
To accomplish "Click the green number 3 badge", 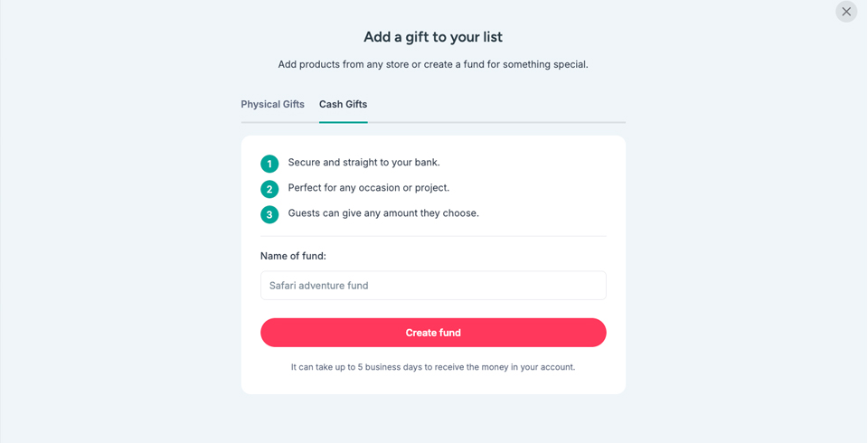I will (x=269, y=214).
